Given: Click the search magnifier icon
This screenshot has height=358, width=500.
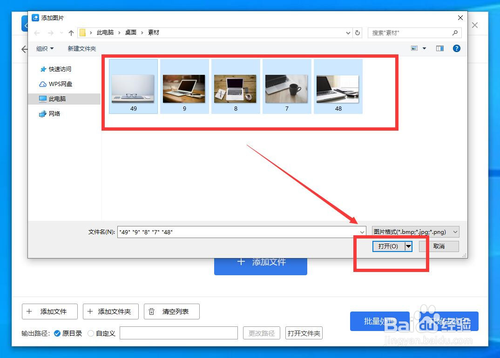Looking at the screenshot, I should 455,33.
